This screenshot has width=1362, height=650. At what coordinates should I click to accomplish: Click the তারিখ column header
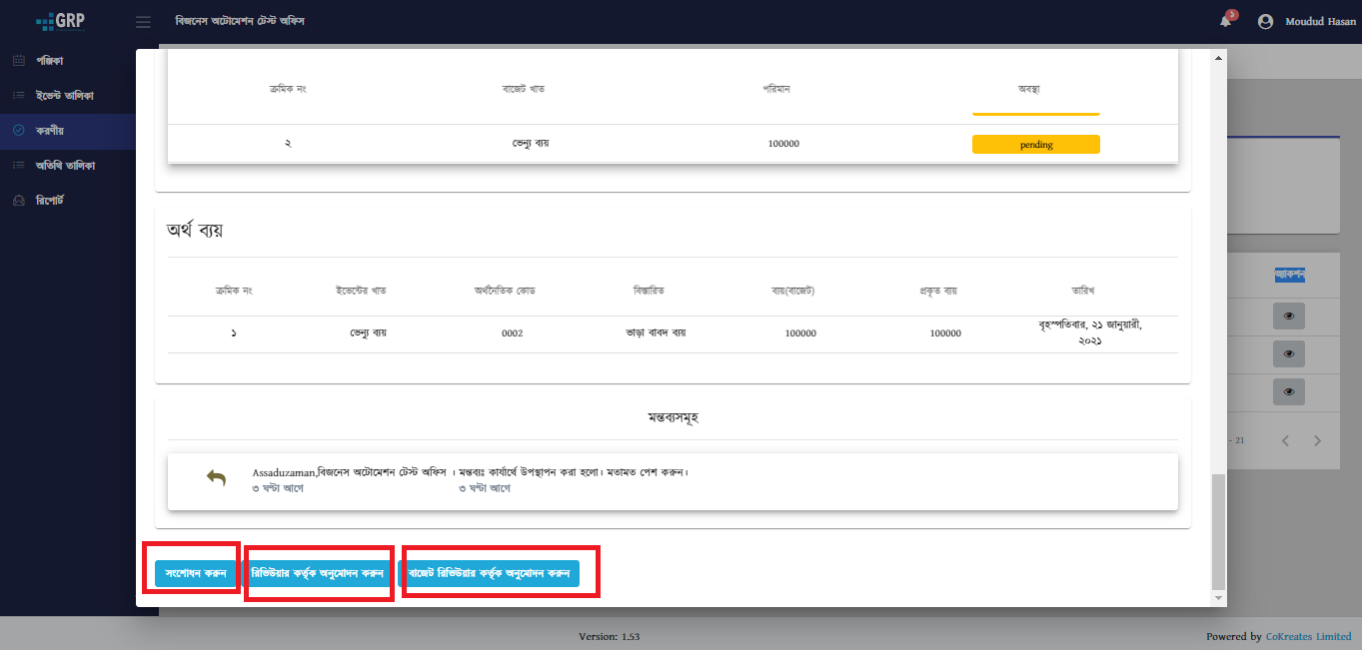coord(1082,291)
